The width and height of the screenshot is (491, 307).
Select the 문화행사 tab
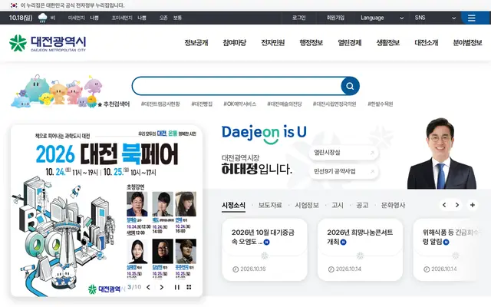point(393,206)
